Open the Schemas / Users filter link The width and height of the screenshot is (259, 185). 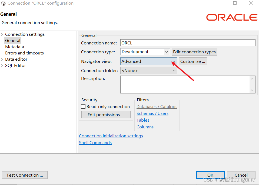pyautogui.click(x=152, y=113)
